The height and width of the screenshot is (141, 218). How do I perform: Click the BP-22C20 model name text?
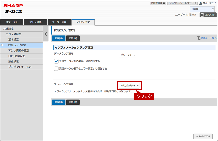(x=13, y=11)
